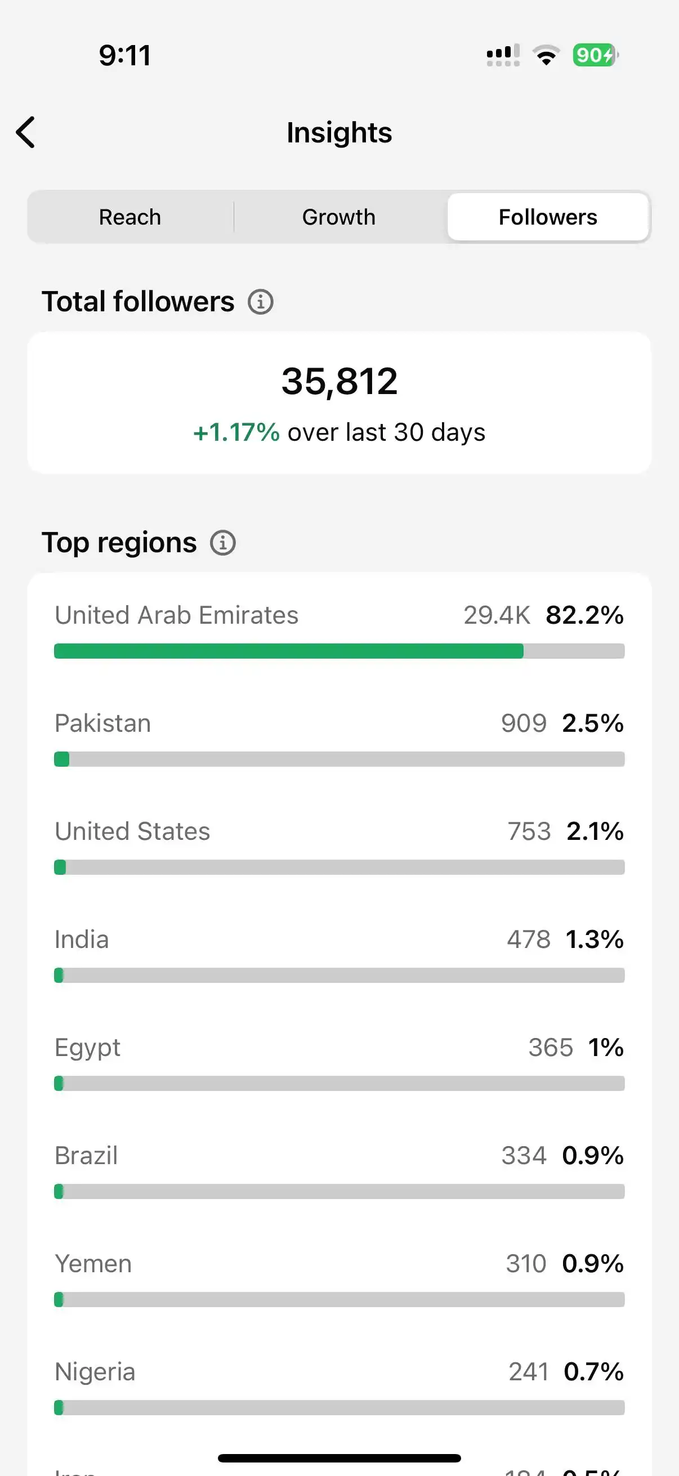Tap the 35,812 total followers card
This screenshot has height=1476, width=679.
[x=339, y=403]
